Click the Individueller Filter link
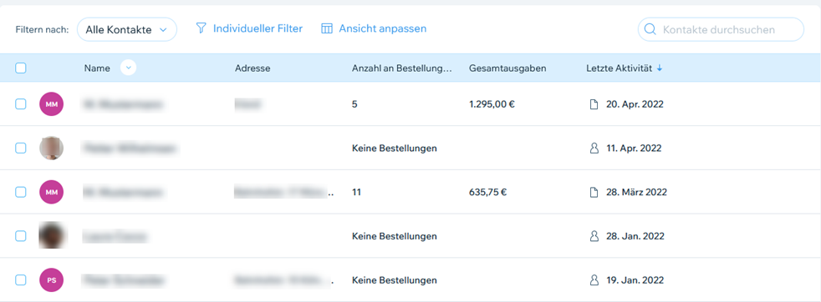The height and width of the screenshot is (302, 821). tap(258, 28)
